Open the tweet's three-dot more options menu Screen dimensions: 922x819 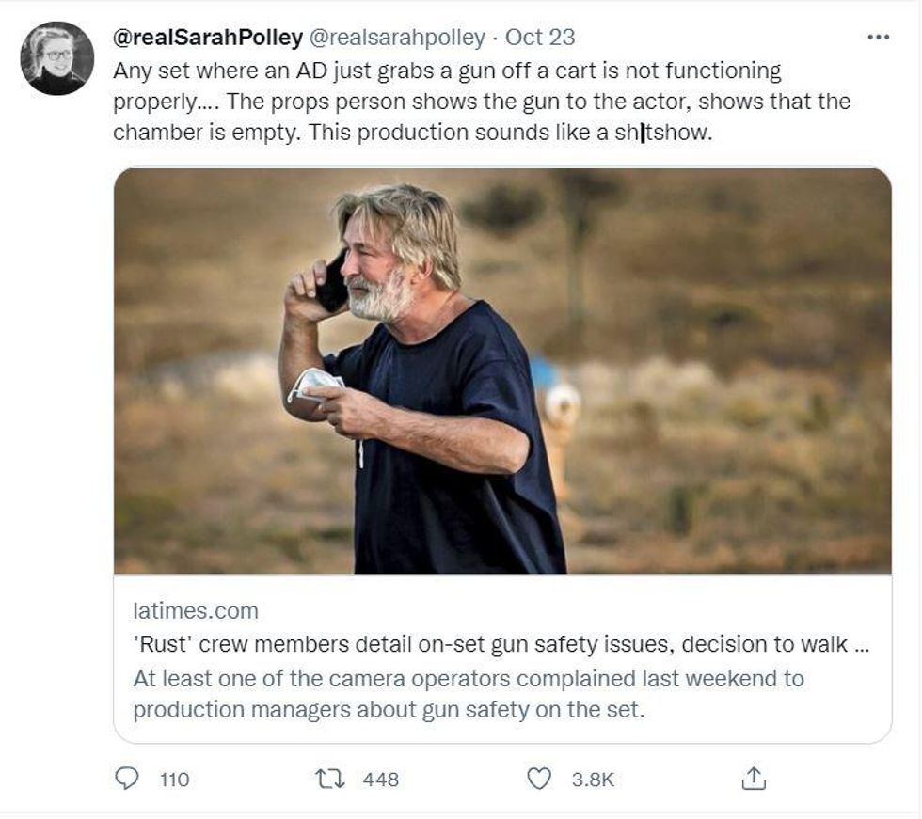point(877,38)
